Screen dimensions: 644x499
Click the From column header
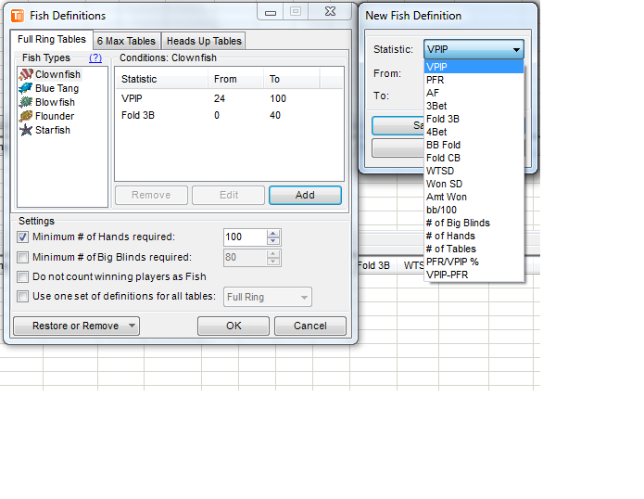click(235, 79)
